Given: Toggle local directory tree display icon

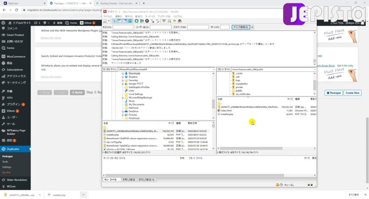Looking at the screenshot, I should [x=120, y=21].
